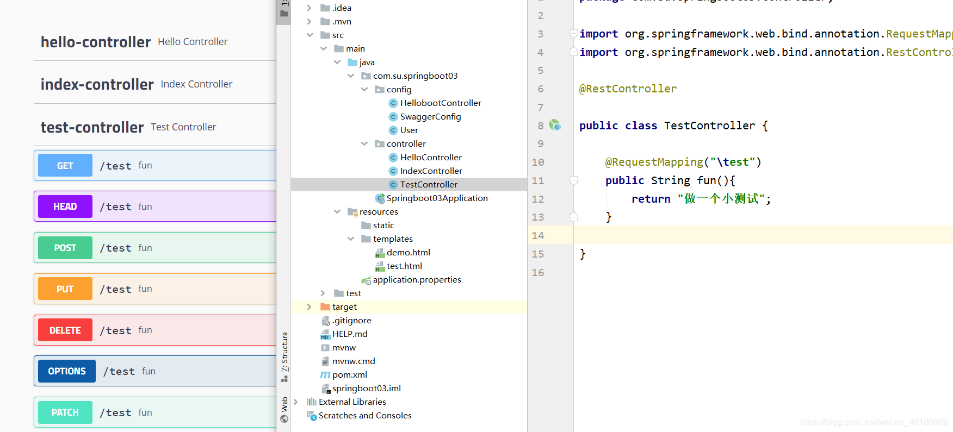Collapse the src folder
This screenshot has width=953, height=432.
pyautogui.click(x=310, y=35)
